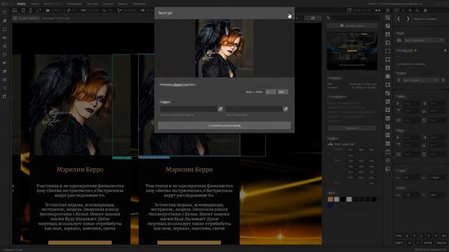Click the right eyedropper icon in export dialog
This screenshot has width=449, height=252.
click(x=286, y=109)
